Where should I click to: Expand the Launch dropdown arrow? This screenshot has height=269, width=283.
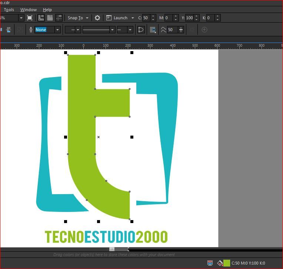pos(133,18)
